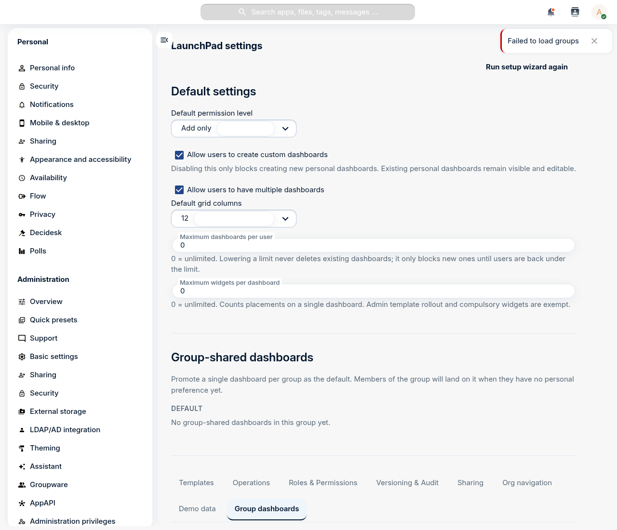Click the Theming paint roller icon

22,448
